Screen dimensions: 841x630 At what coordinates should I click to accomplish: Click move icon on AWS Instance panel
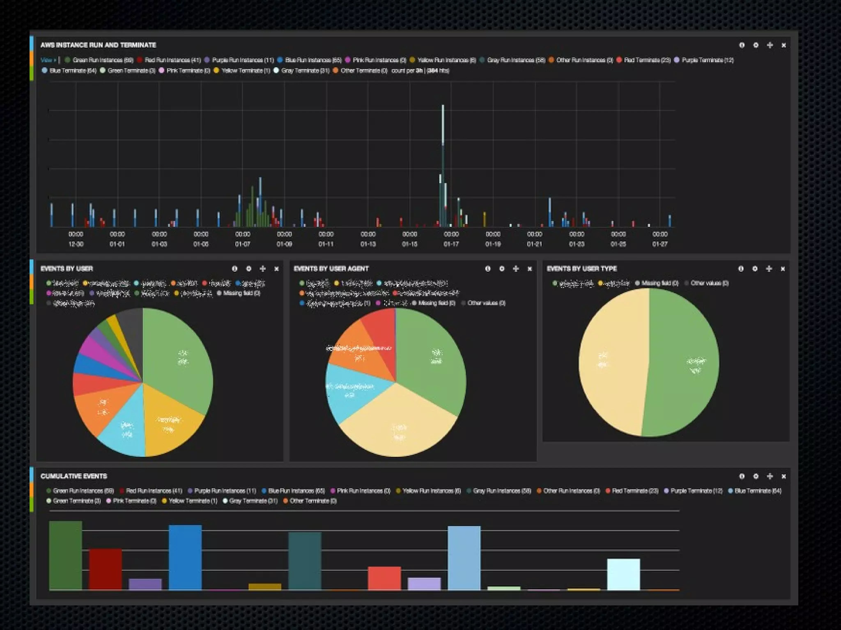[770, 45]
